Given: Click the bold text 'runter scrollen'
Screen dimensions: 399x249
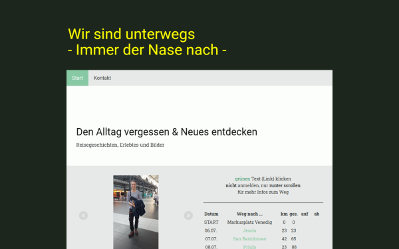Looking at the screenshot, I should [x=285, y=185].
